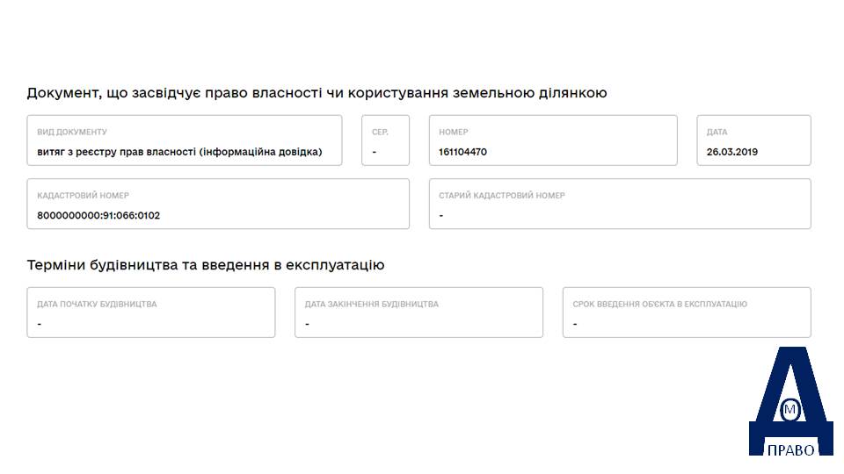This screenshot has width=844, height=474.
Task: Click the 'ДАТА' field label
Action: coord(717,132)
